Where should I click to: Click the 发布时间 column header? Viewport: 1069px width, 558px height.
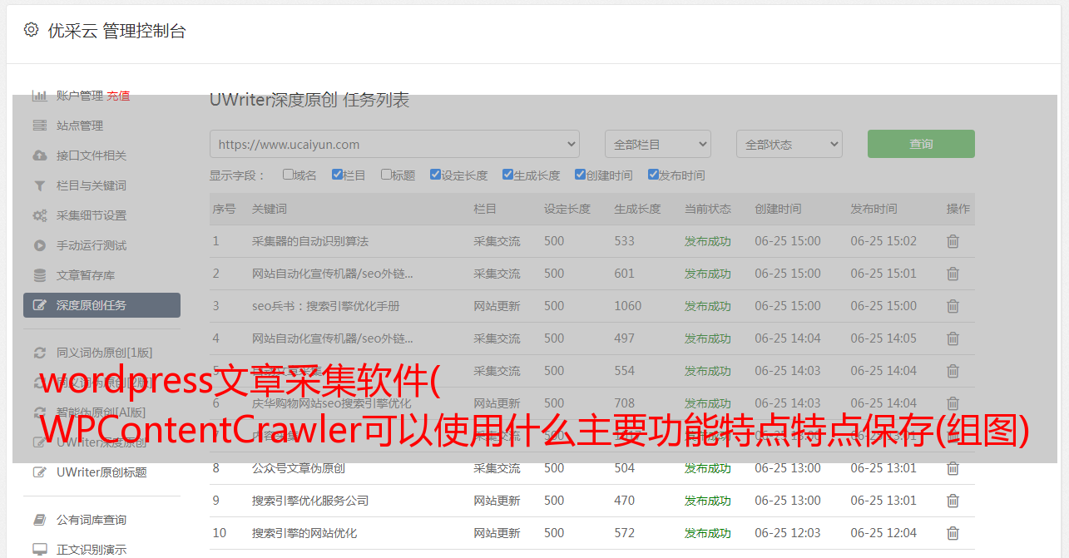874,209
